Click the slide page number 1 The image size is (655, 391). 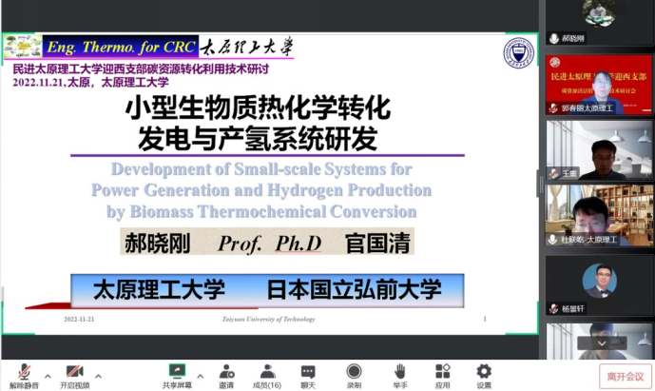click(x=485, y=319)
